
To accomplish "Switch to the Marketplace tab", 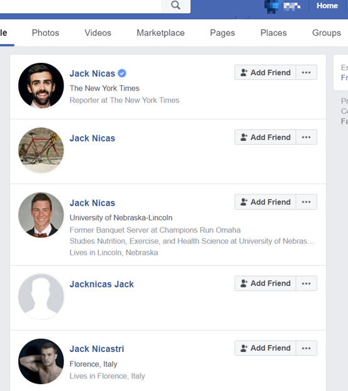I will 161,33.
